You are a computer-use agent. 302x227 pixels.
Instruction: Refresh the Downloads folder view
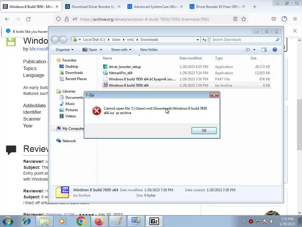click(204, 40)
